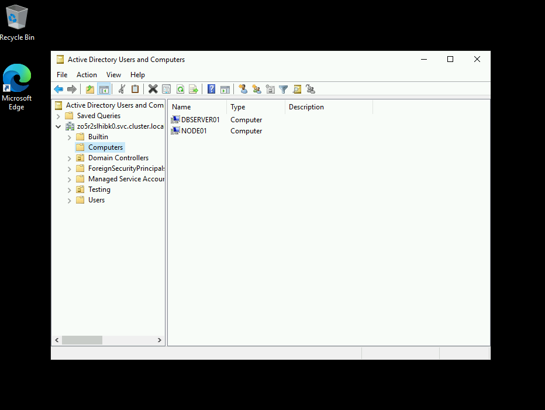The width and height of the screenshot is (545, 410).
Task: Click the Export List toolbar icon
Action: (194, 89)
